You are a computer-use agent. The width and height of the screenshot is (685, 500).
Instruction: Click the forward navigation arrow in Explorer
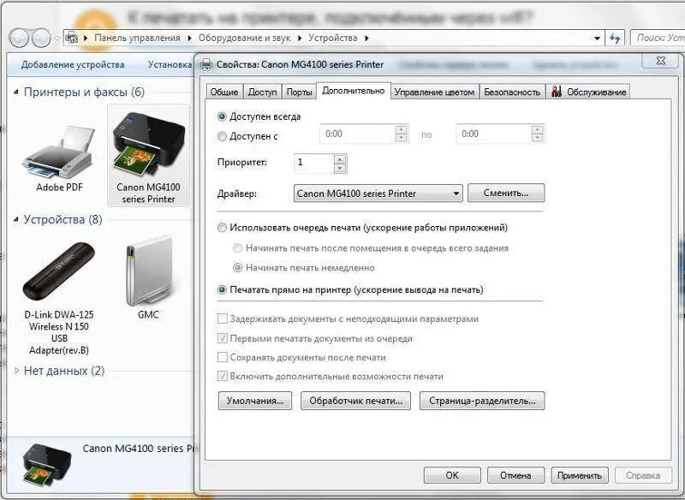click(41, 39)
